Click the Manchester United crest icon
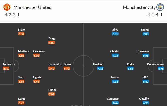Image resolution: width=167 pixels, height=106 pixels. tap(7, 7)
